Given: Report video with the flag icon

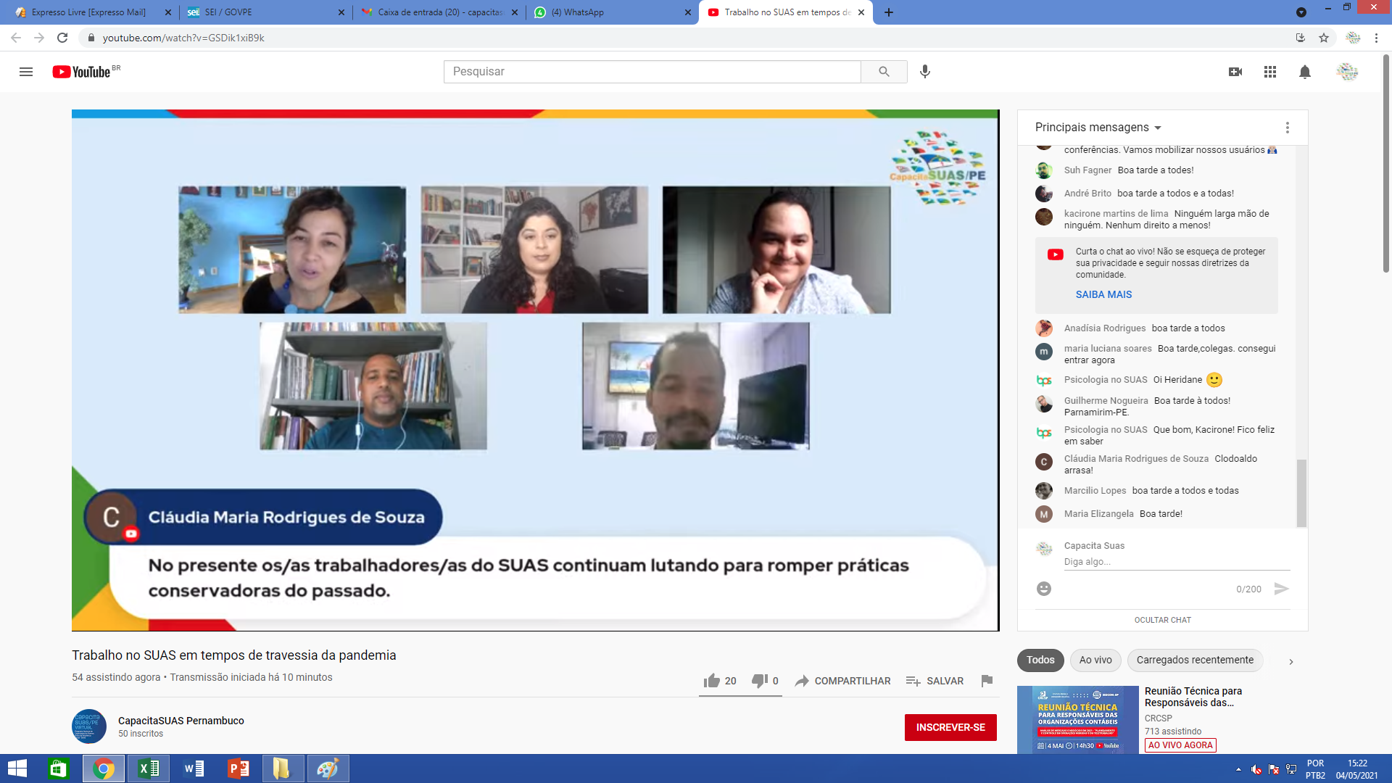Looking at the screenshot, I should tap(987, 681).
